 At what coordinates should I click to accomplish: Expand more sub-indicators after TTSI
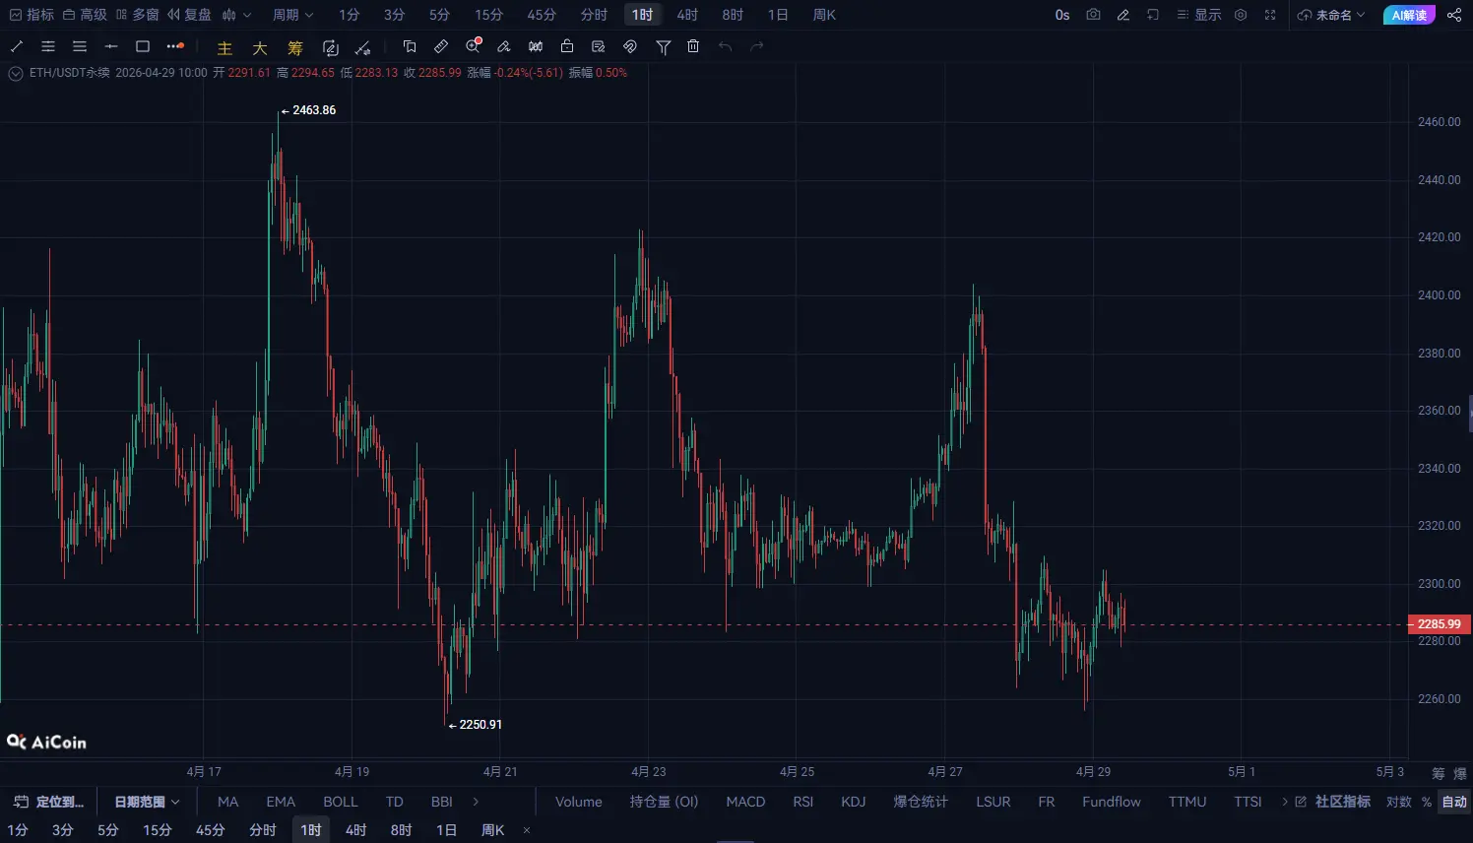tap(1284, 802)
